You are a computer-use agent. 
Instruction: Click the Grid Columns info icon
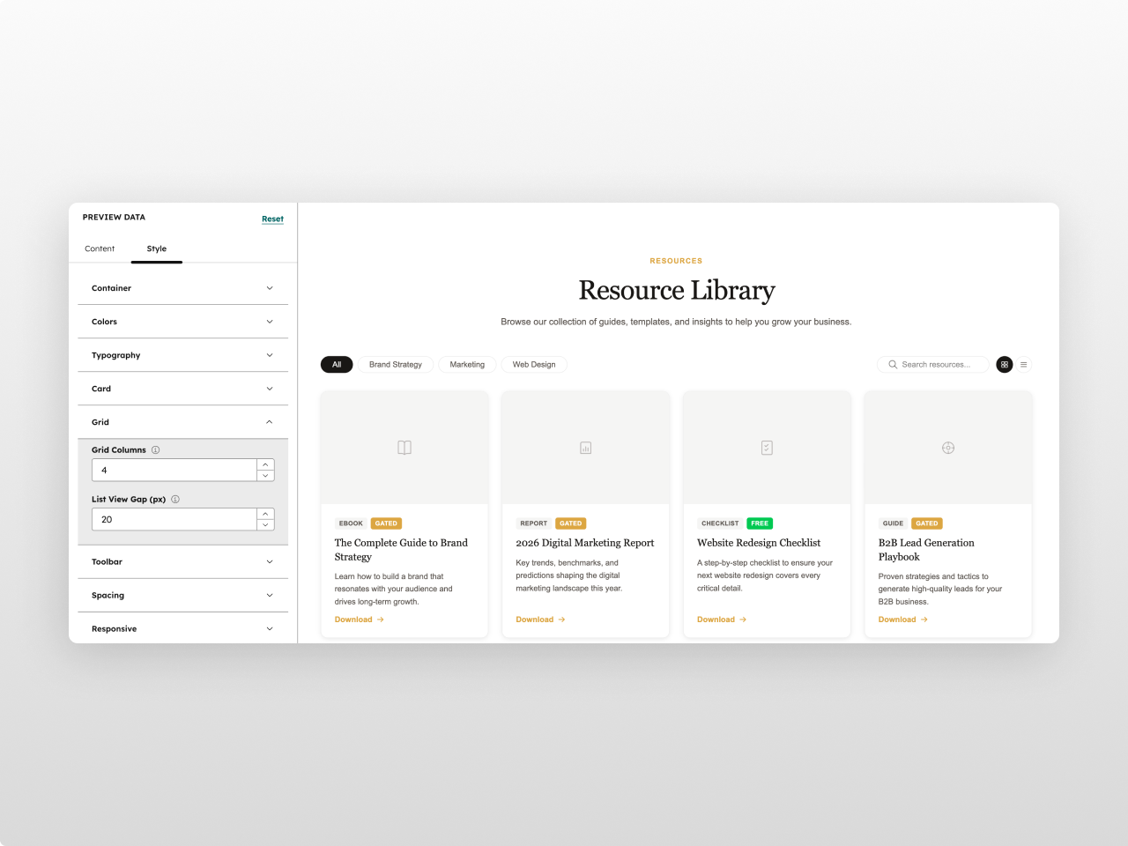click(x=156, y=450)
